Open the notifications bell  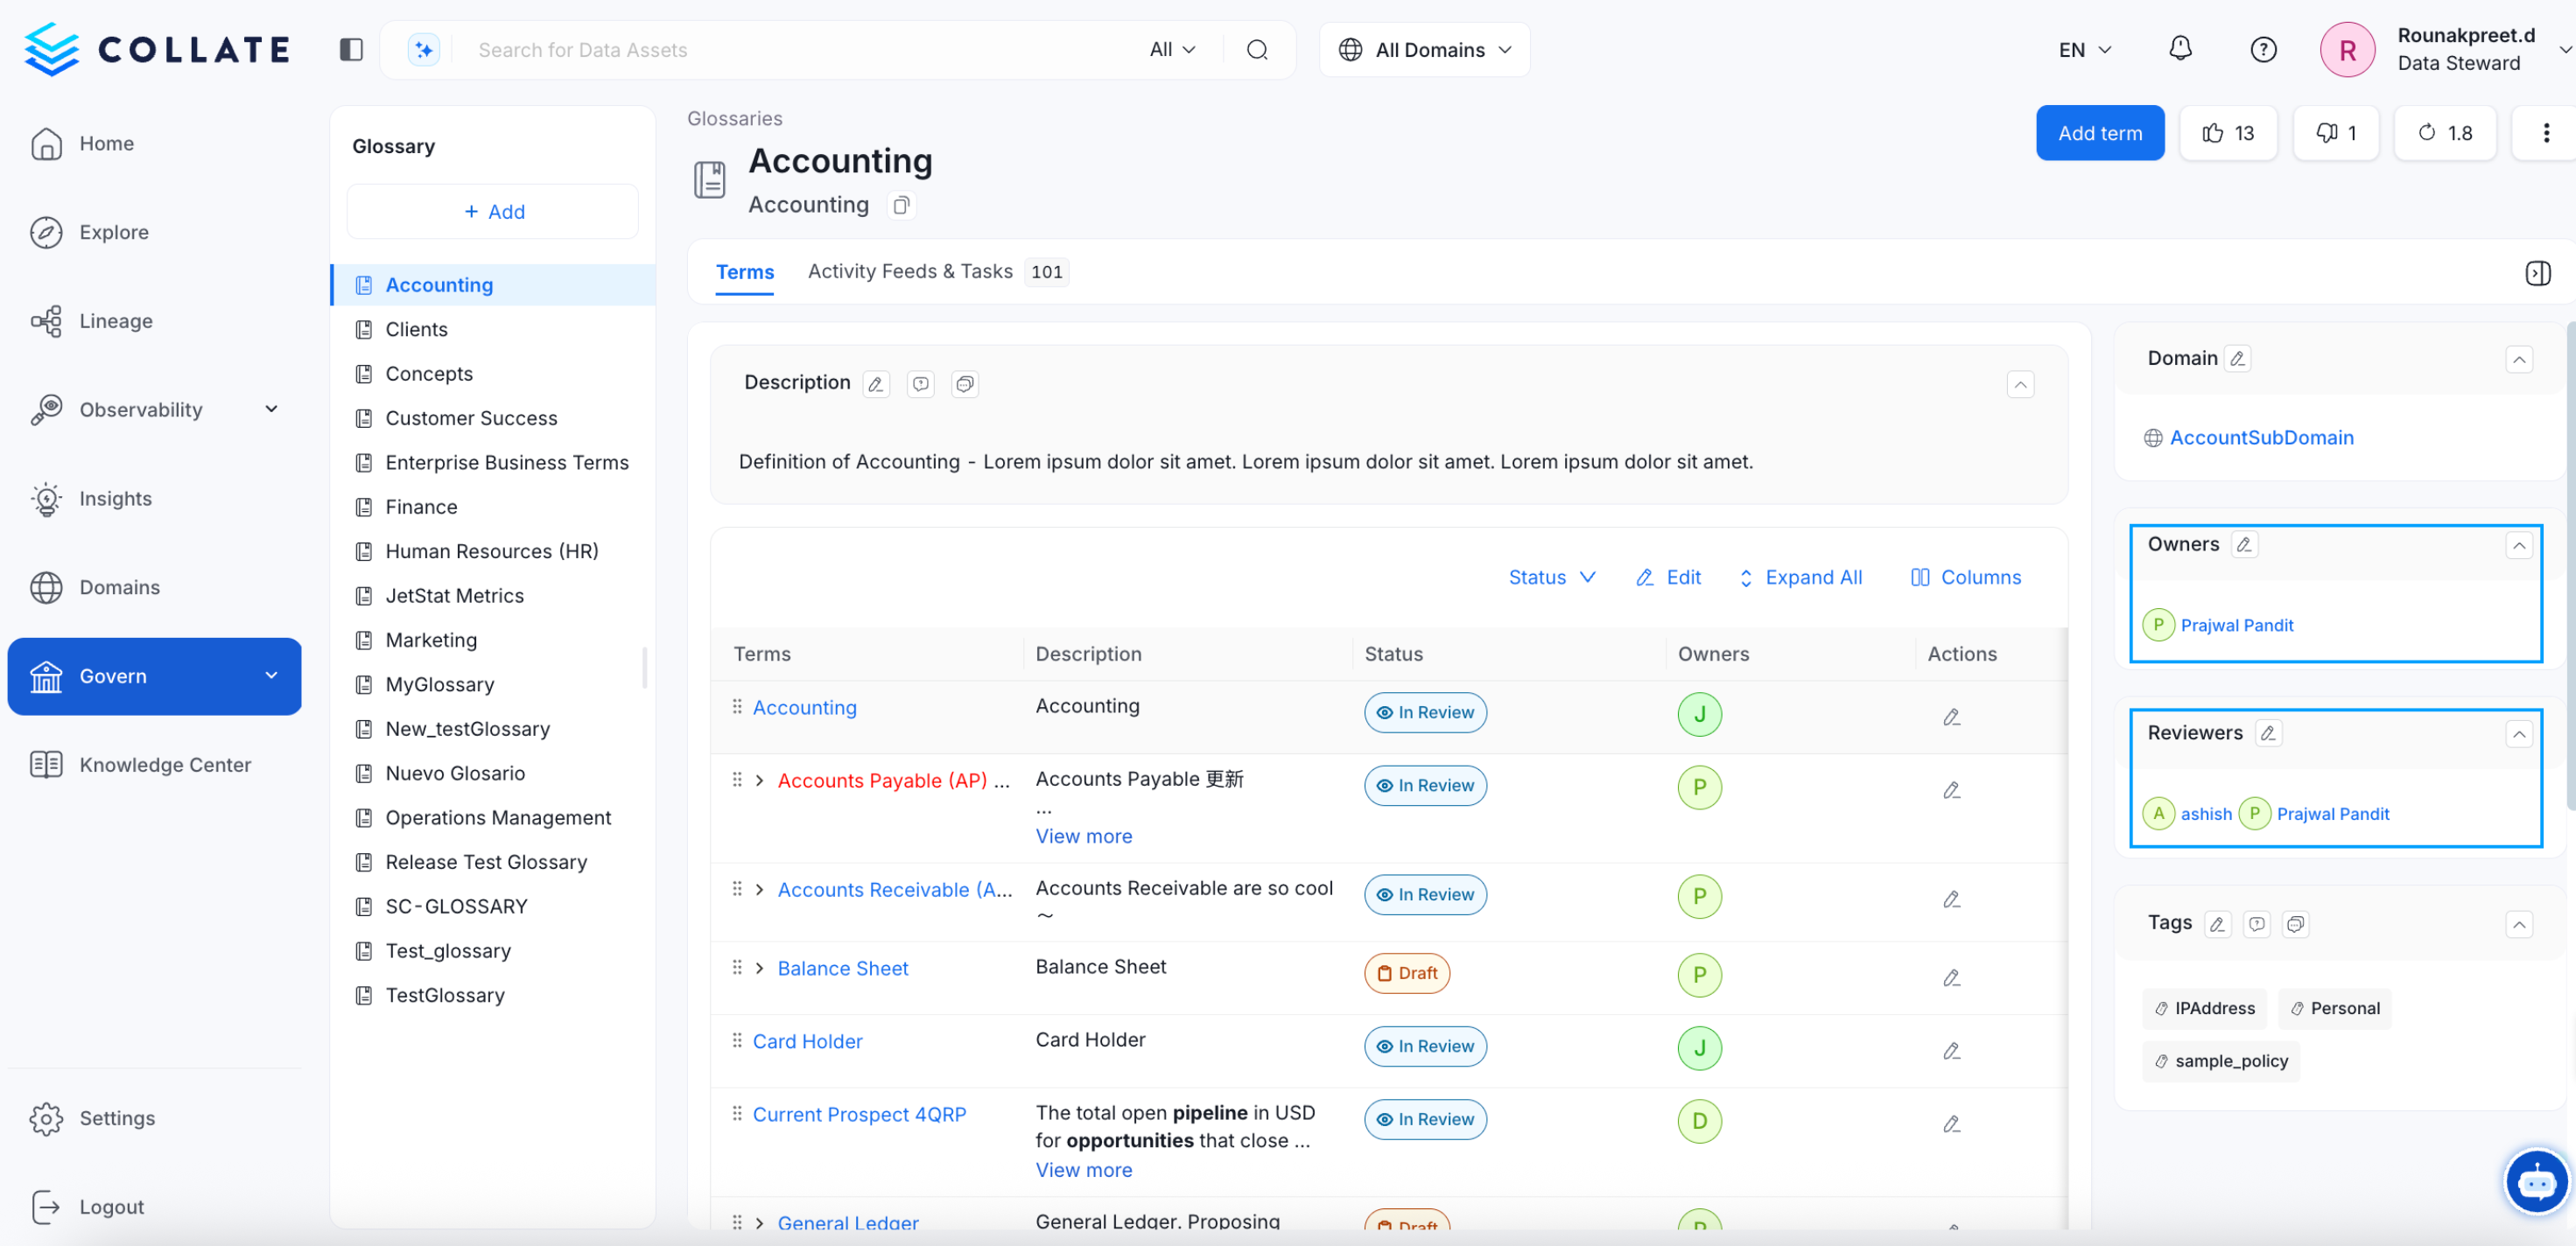point(2180,48)
